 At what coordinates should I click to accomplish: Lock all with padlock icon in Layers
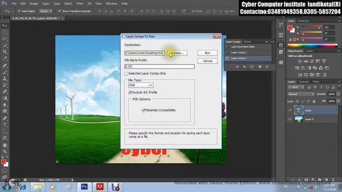tap(314, 101)
